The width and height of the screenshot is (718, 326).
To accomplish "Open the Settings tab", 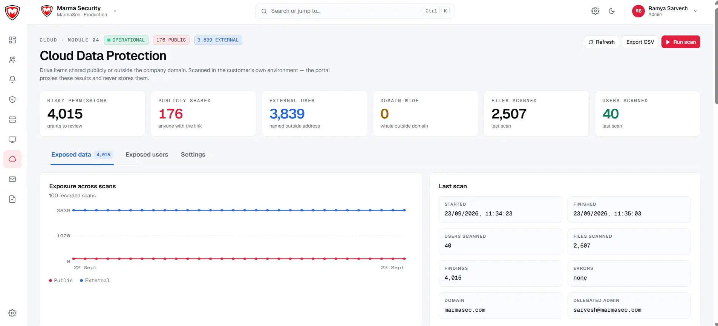I will pyautogui.click(x=193, y=155).
